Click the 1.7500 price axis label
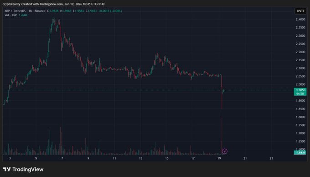This screenshot has width=310, height=177. click(300, 125)
